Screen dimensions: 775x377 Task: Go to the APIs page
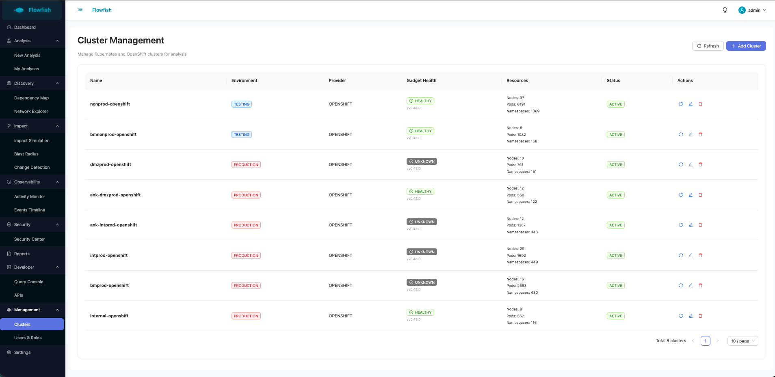point(32,295)
